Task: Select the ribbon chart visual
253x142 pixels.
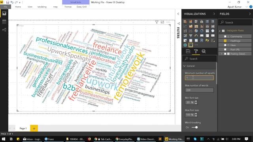Action: click(x=213, y=26)
